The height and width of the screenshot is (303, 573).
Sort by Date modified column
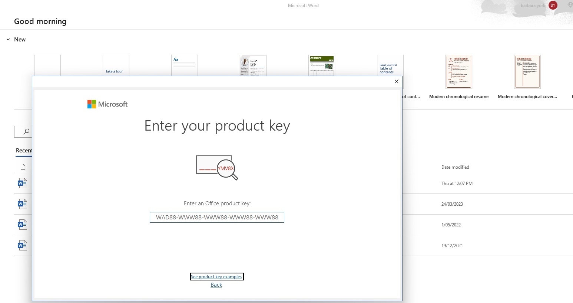[x=455, y=167]
